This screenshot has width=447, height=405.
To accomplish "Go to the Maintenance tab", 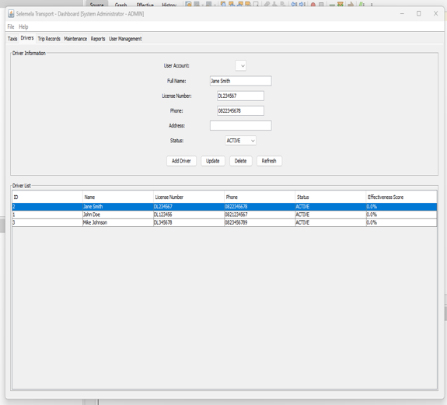I will (x=75, y=39).
